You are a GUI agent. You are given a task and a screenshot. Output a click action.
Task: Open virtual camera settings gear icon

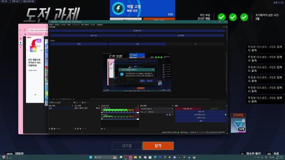tap(226, 115)
